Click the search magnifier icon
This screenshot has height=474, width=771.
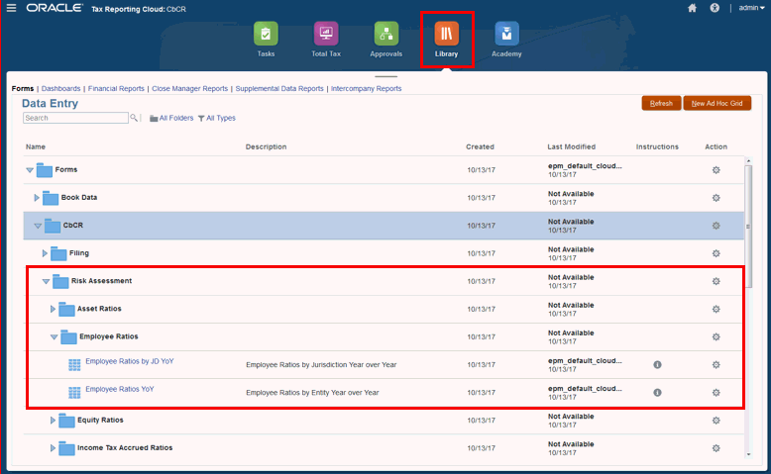point(133,118)
